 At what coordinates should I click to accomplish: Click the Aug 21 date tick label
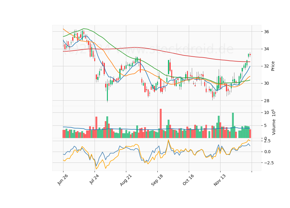(126, 180)
